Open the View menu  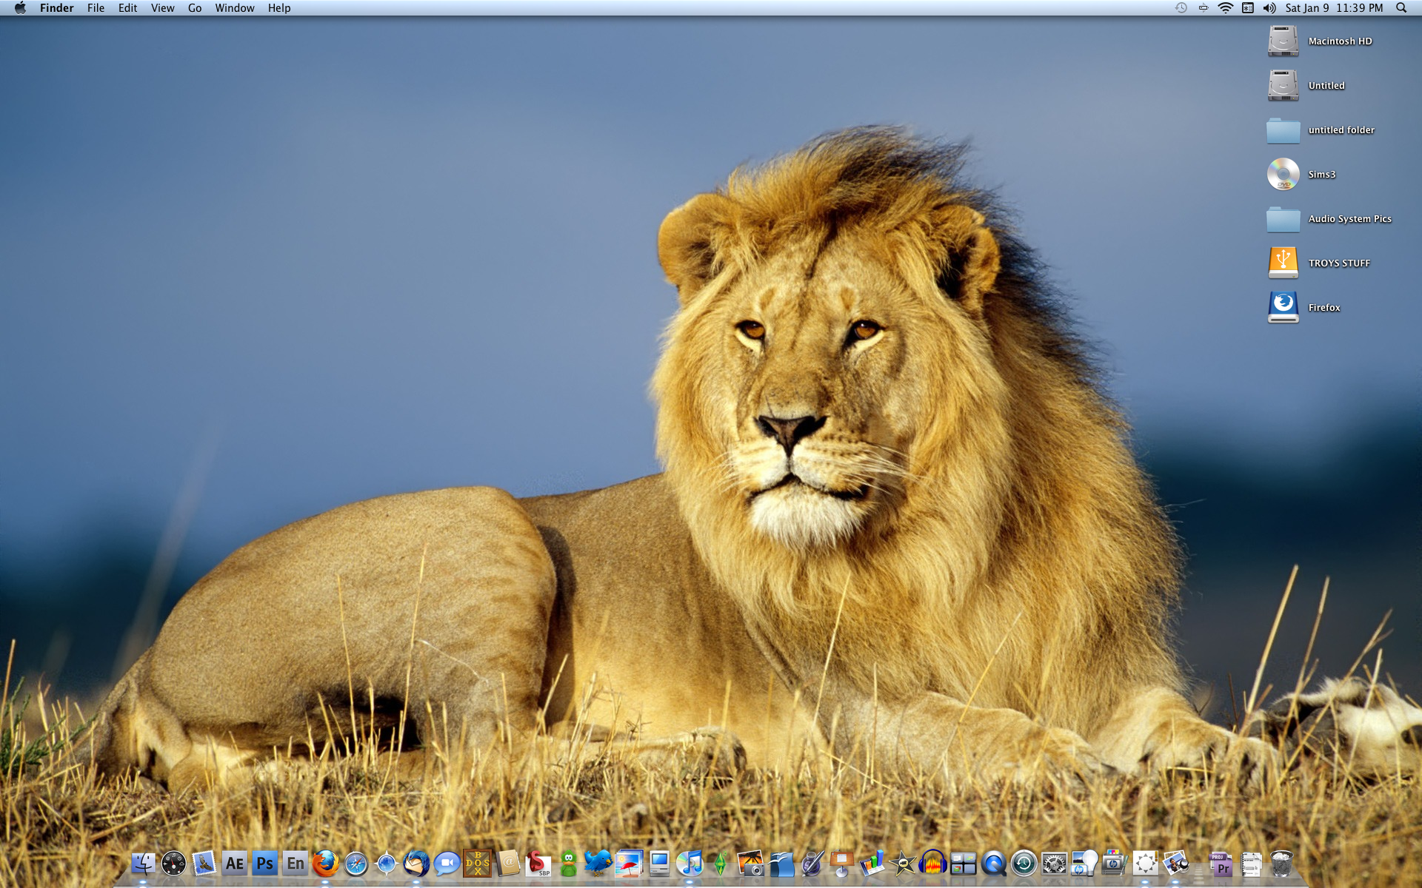[162, 8]
